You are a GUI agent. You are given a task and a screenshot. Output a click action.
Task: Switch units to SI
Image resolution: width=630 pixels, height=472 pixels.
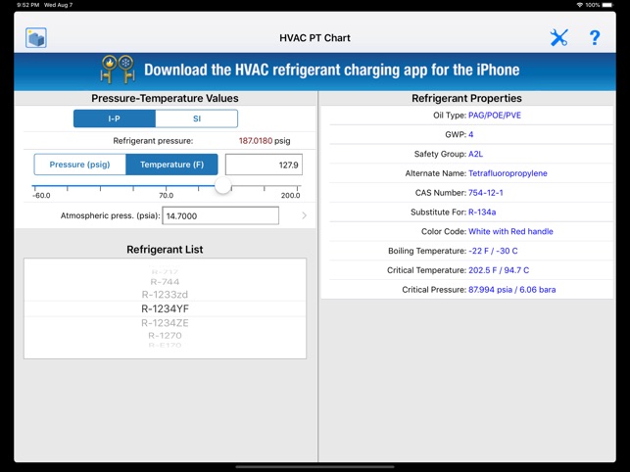197,118
